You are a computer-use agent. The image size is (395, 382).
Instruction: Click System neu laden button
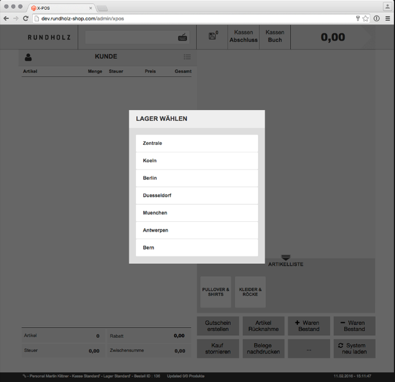tap(354, 348)
